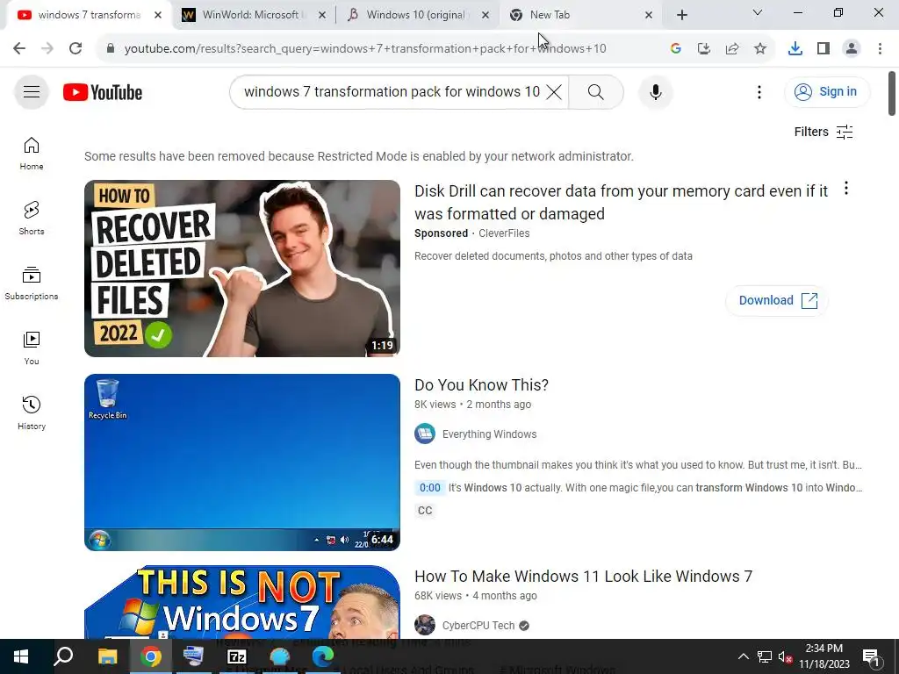Open the Chrome profile avatar

pyautogui.click(x=852, y=48)
